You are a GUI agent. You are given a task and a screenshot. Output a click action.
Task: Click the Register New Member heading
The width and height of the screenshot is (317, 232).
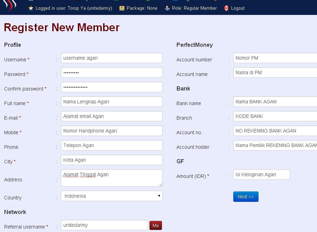pyautogui.click(x=62, y=27)
